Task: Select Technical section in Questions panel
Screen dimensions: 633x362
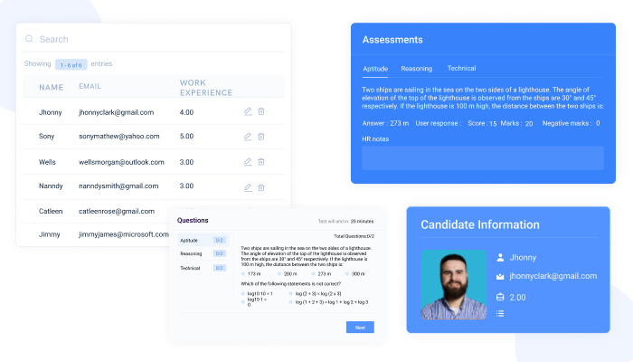Action: pos(203,268)
